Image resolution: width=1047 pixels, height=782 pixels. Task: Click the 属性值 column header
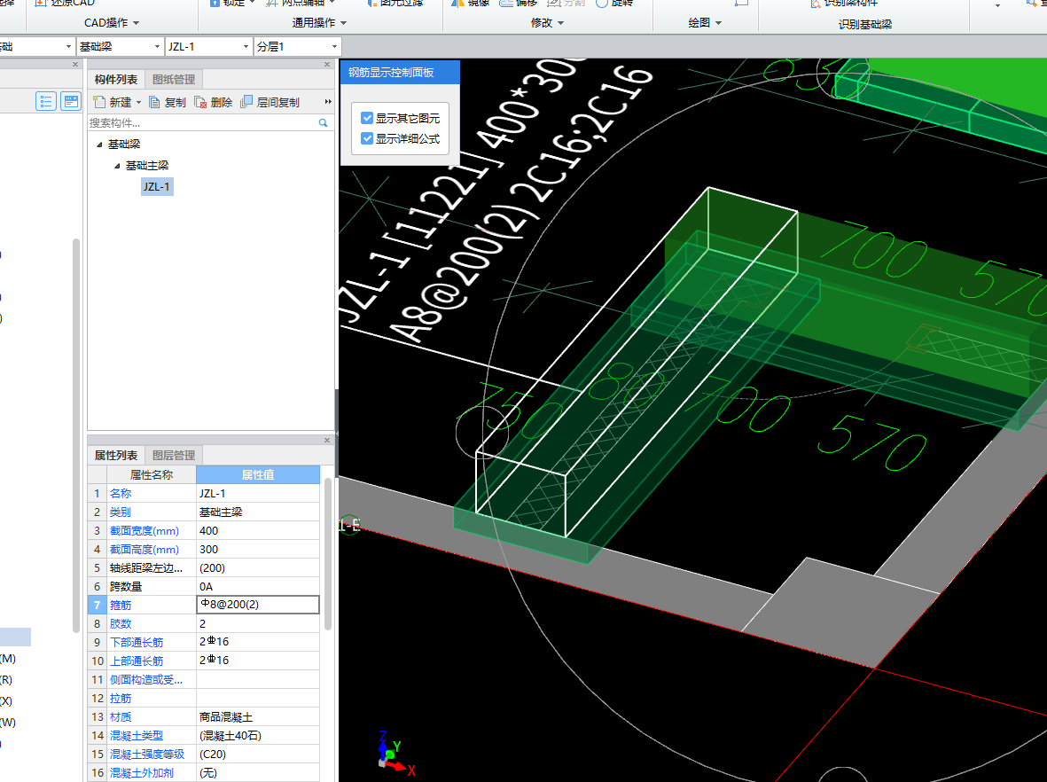tap(258, 475)
